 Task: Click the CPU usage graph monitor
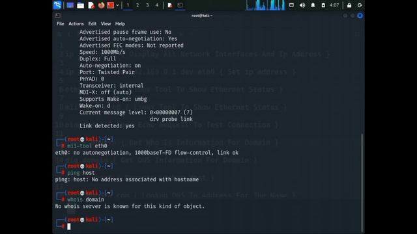point(265,5)
